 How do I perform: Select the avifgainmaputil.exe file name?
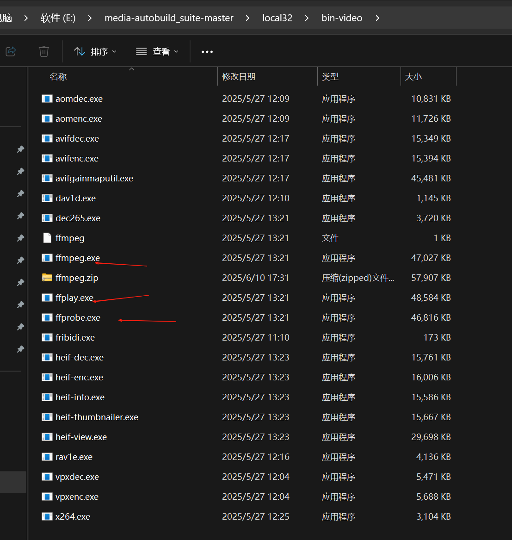tap(94, 179)
